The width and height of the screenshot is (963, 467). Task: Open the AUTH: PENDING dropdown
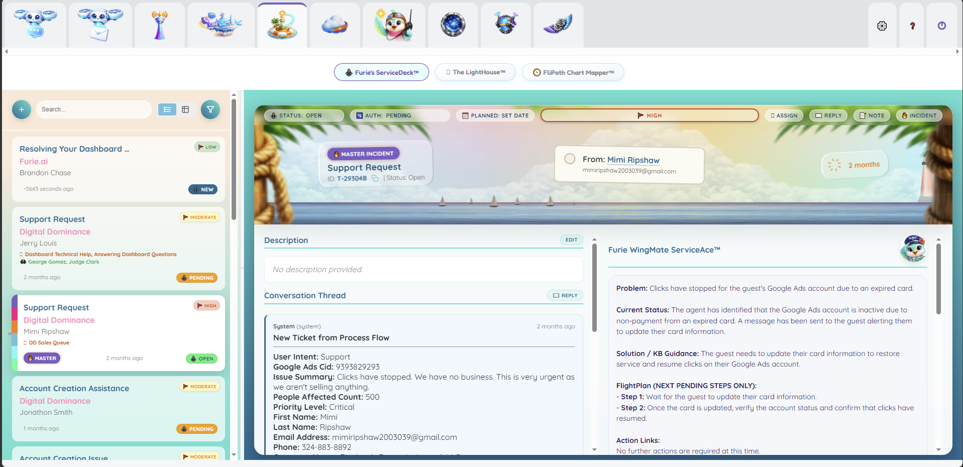(400, 115)
